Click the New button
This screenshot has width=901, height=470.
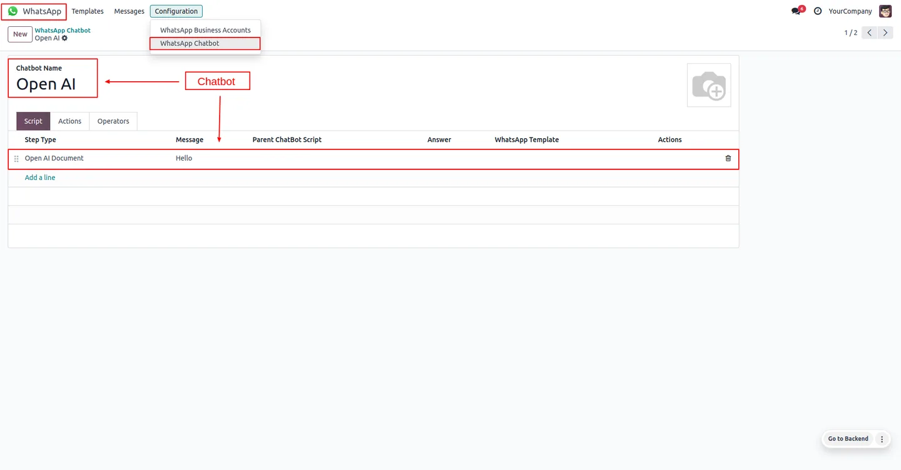(20, 34)
